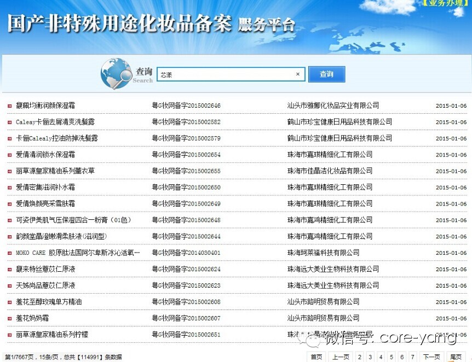Open the 业务办理 link at top right
Screen dimensions: 472x362
[446, 3]
